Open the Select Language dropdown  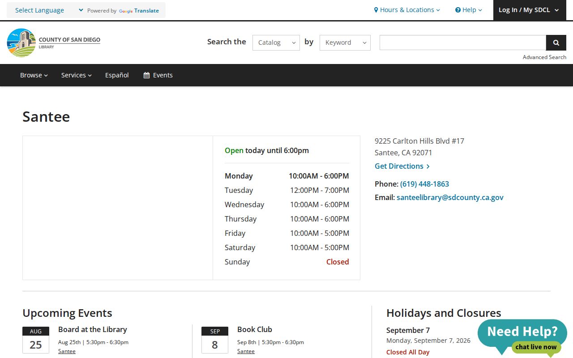49,10
